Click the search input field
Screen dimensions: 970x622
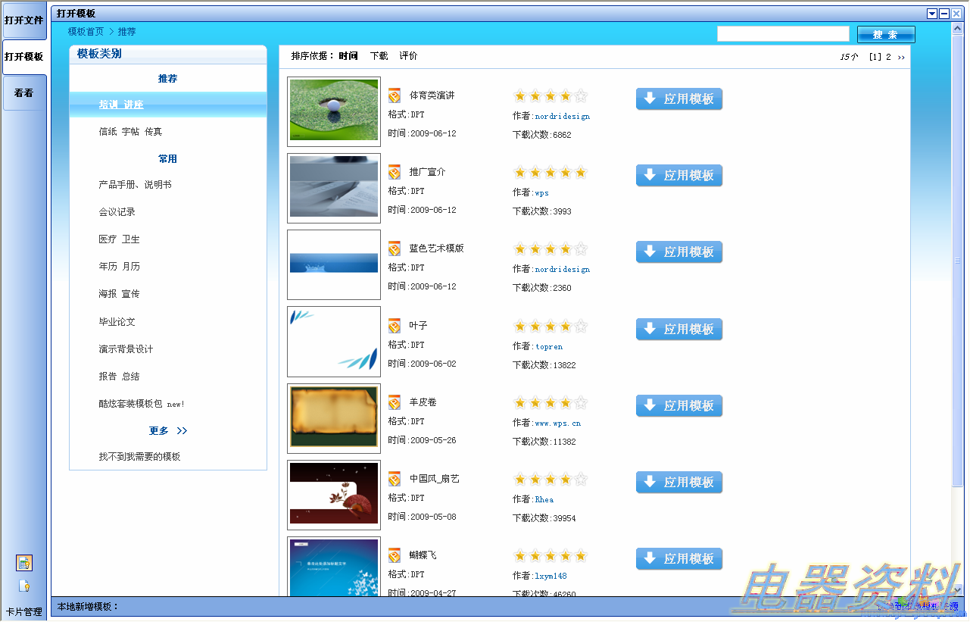tap(783, 34)
